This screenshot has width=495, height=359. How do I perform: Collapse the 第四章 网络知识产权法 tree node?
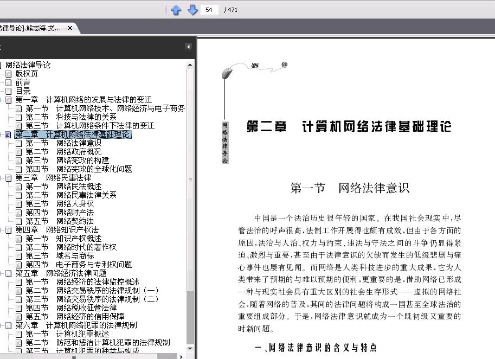point(1,230)
